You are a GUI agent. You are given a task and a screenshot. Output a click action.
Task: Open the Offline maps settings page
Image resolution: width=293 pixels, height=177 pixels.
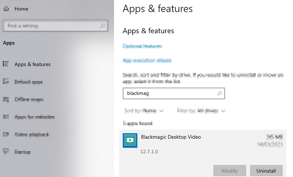click(x=29, y=100)
